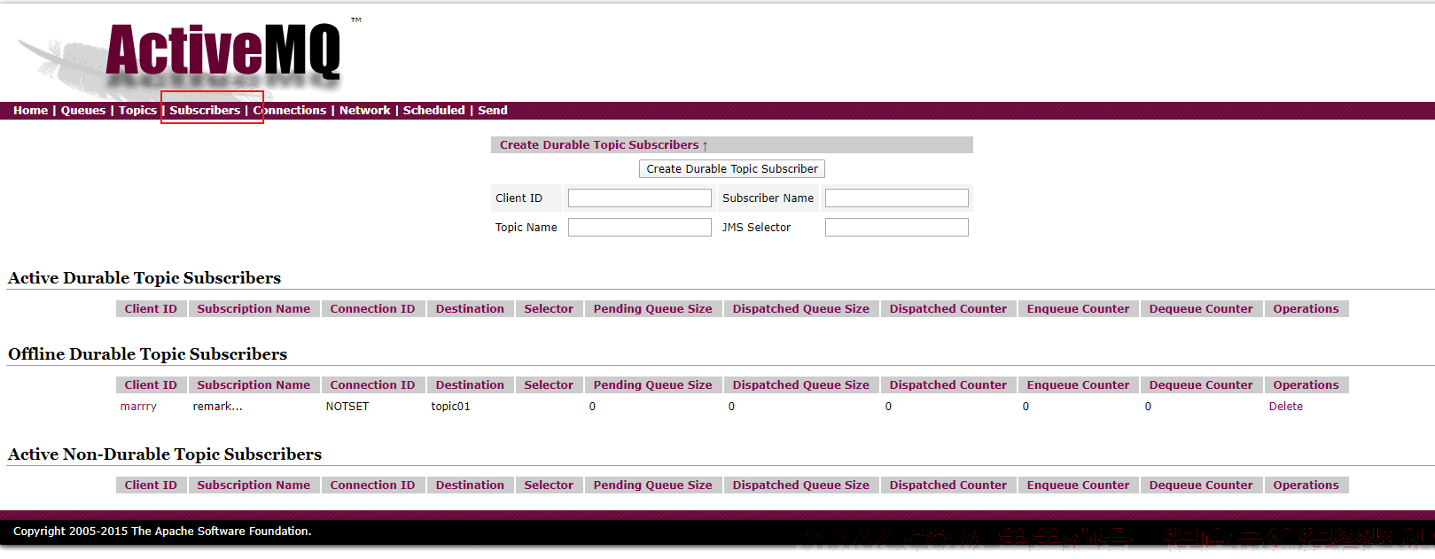This screenshot has width=1435, height=559.
Task: Select the Offline Durable Topic Subscribers heading
Action: (x=148, y=354)
